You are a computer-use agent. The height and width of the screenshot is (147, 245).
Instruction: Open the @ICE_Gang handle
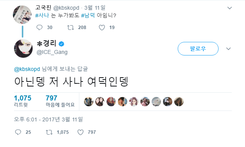point(52,52)
